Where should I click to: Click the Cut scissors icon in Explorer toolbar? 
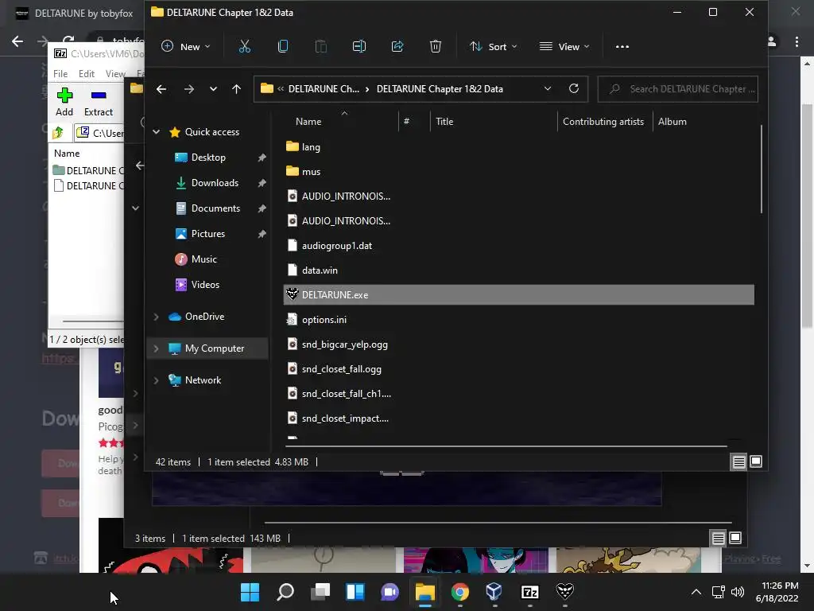(245, 47)
